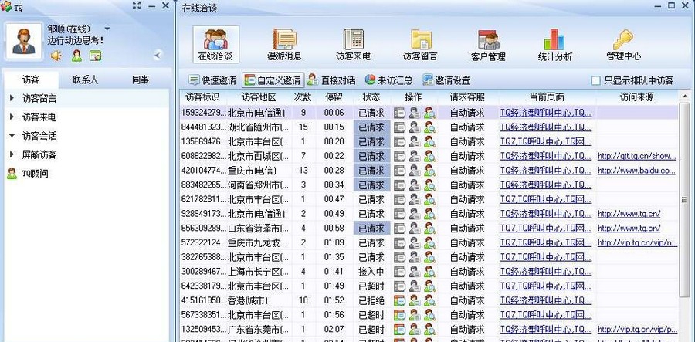Click visitor lookup icon in 广东省东莞市 row
Image resolution: width=695 pixels, height=342 pixels.
(429, 330)
